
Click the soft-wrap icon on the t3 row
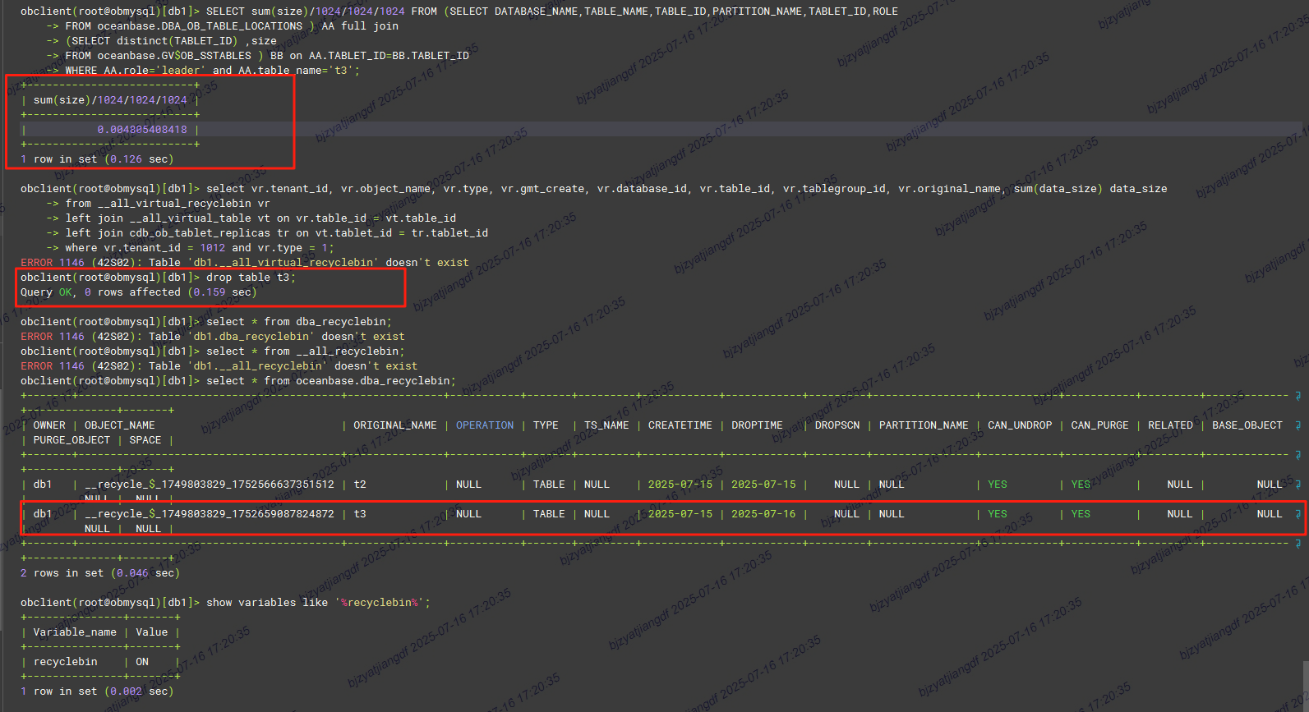1297,514
